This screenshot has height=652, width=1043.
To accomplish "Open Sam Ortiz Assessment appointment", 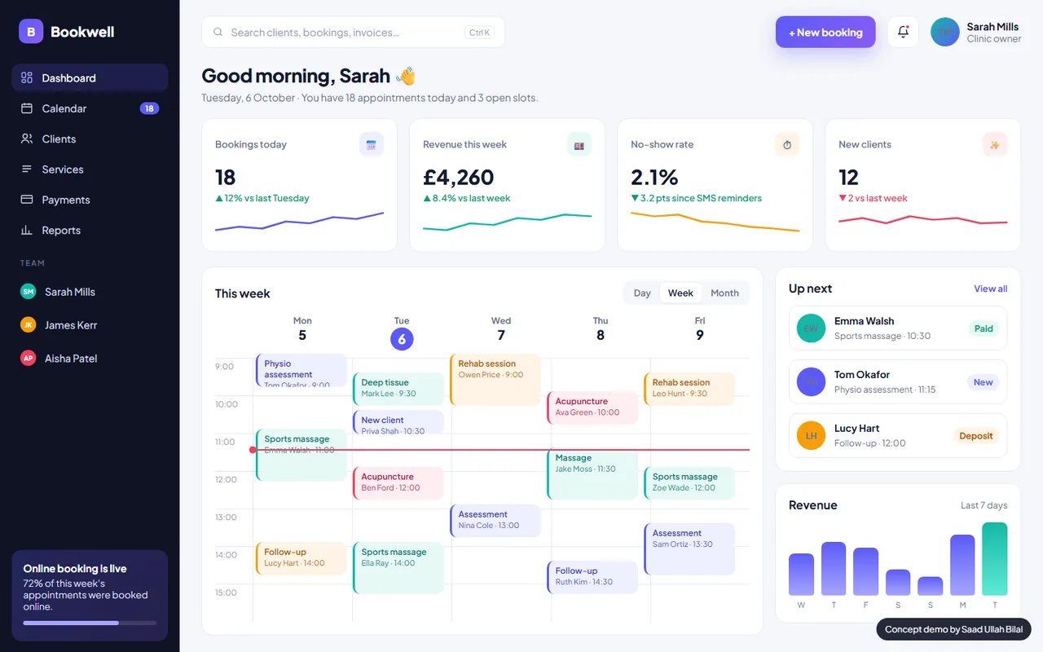I will click(689, 549).
